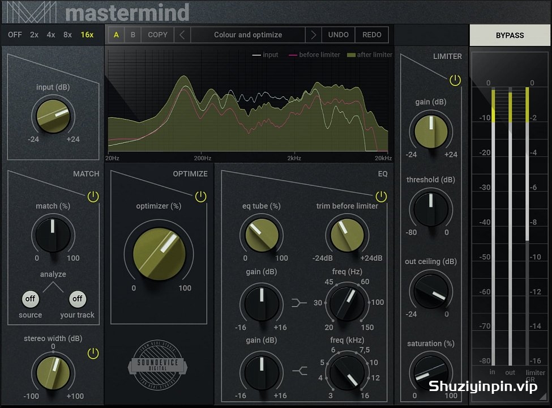Toggle the EQ section power icon
The width and height of the screenshot is (552, 408).
click(381, 197)
